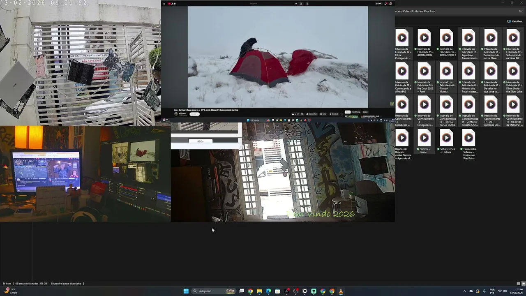Click the studio desk camera feed
Image resolution: width=526 pixels, height=296 pixels.
[85, 174]
